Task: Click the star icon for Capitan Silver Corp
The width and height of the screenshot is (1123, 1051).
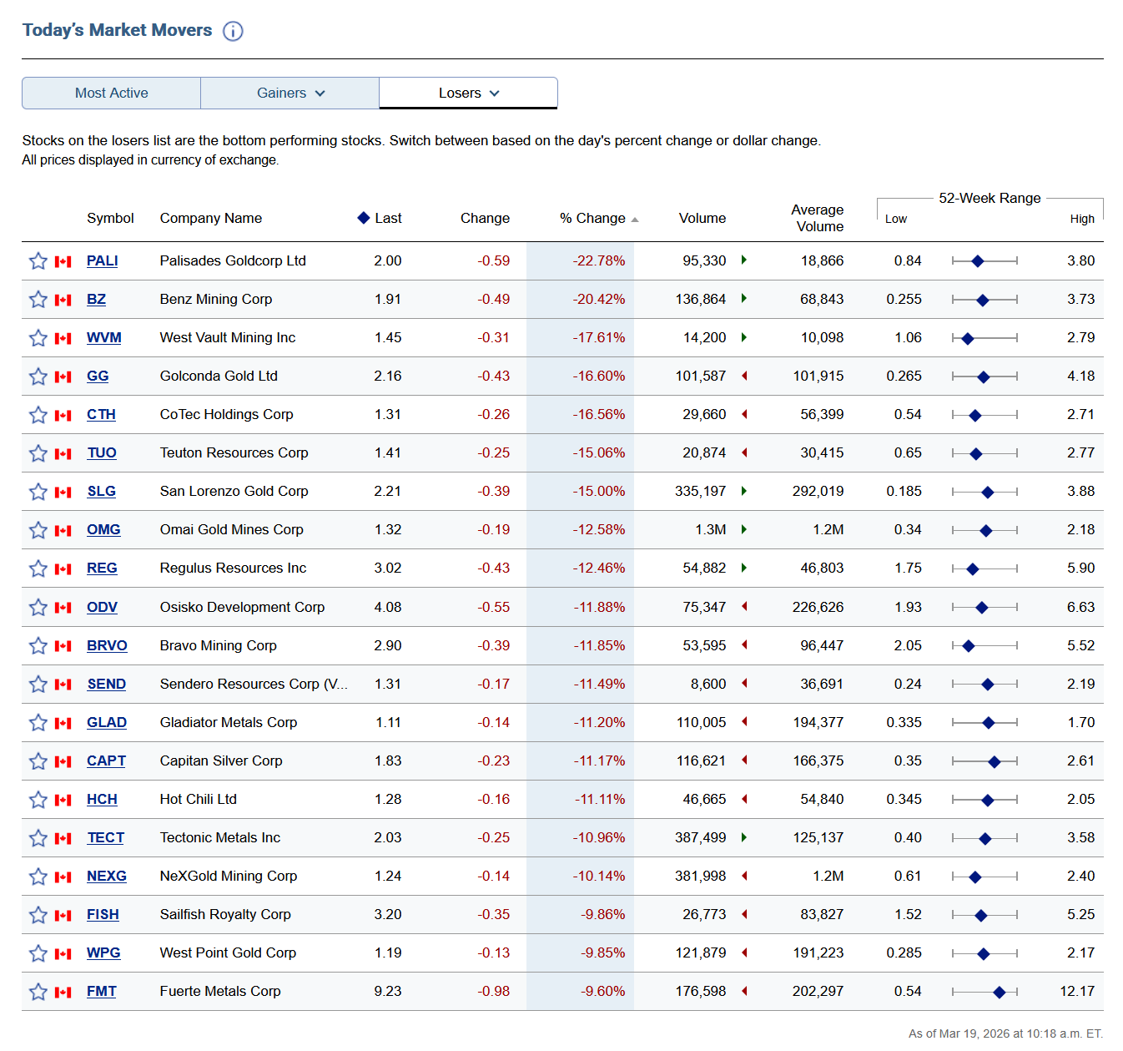Action: coord(38,761)
